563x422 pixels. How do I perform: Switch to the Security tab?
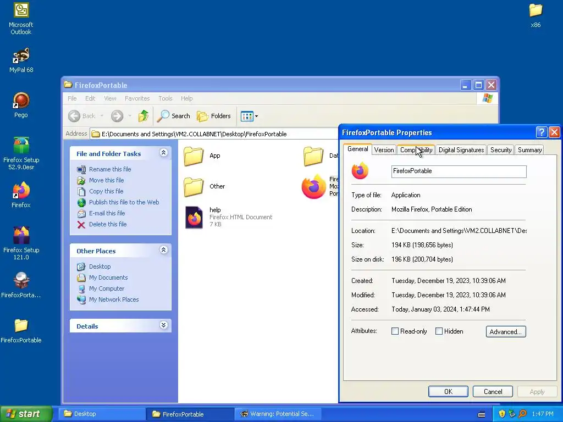500,150
